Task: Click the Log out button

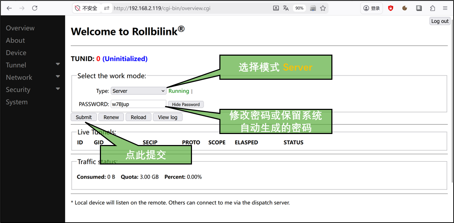Action: [x=440, y=21]
